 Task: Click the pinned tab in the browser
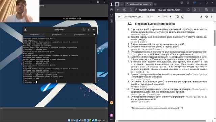point(117,4)
